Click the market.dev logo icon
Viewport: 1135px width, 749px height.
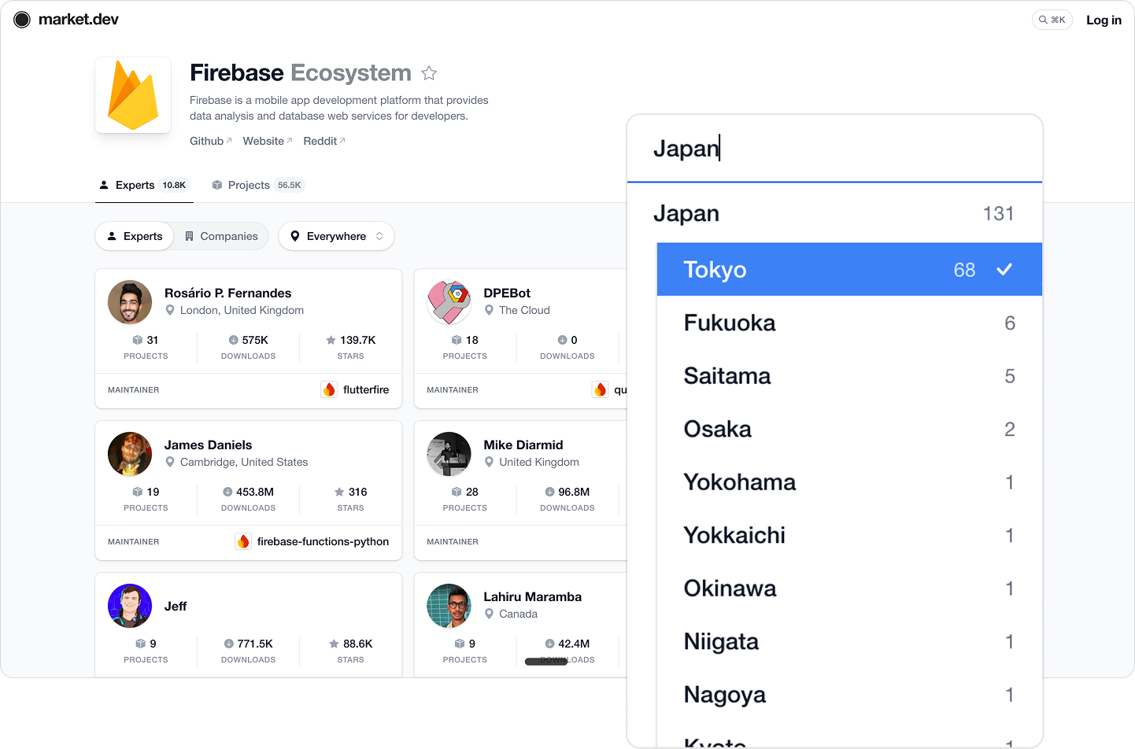pos(22,20)
